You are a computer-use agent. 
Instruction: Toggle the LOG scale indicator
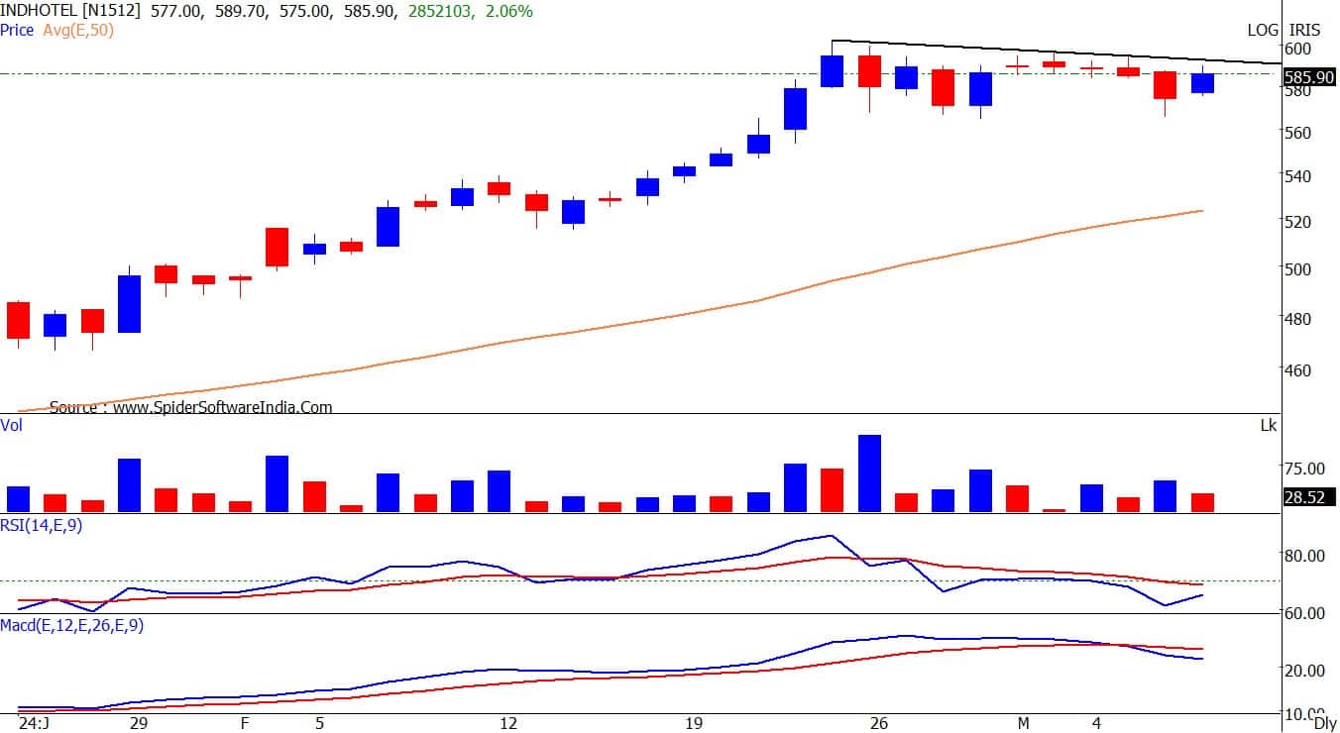tap(1262, 31)
